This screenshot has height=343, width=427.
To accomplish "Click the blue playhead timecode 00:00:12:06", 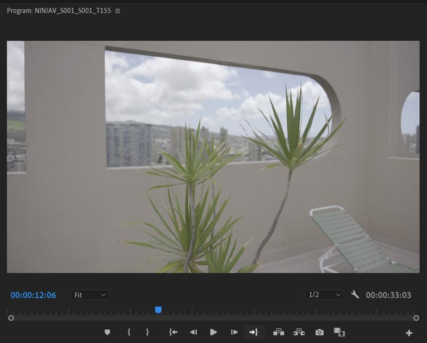I will (33, 295).
